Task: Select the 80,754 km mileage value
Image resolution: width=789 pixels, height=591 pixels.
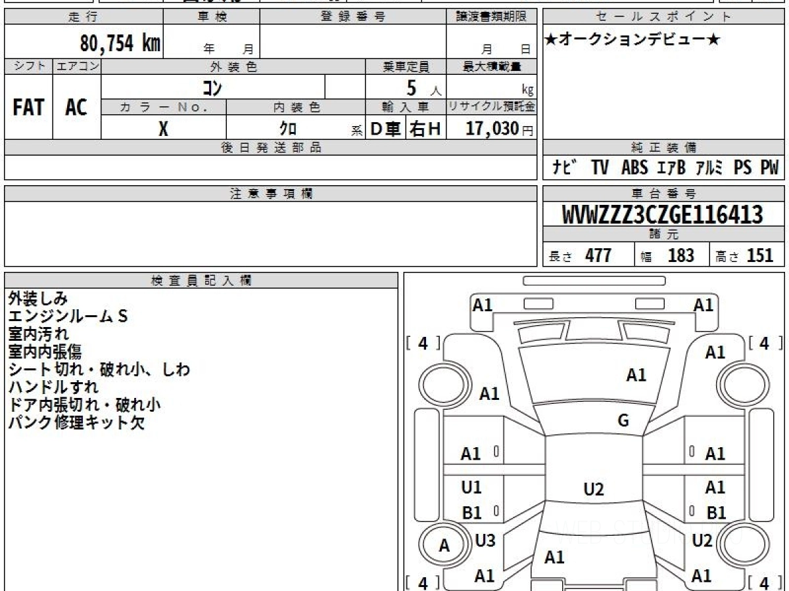Action: click(120, 43)
